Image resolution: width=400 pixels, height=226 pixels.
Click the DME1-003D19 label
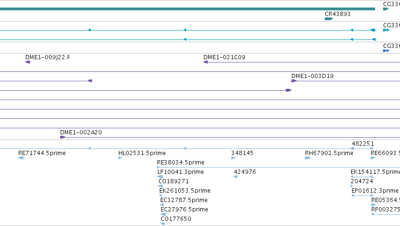312,76
